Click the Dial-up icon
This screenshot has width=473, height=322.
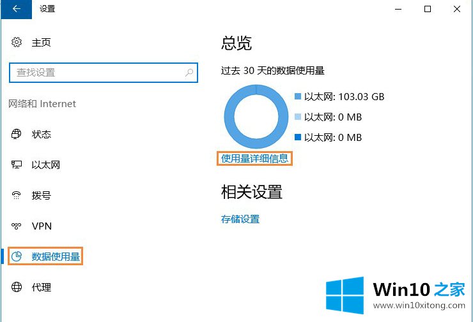(x=17, y=196)
